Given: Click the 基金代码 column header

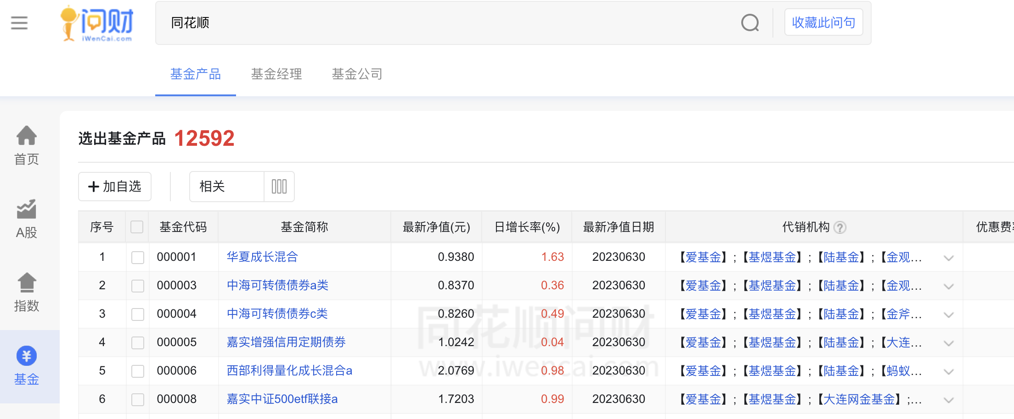Looking at the screenshot, I should tap(183, 227).
